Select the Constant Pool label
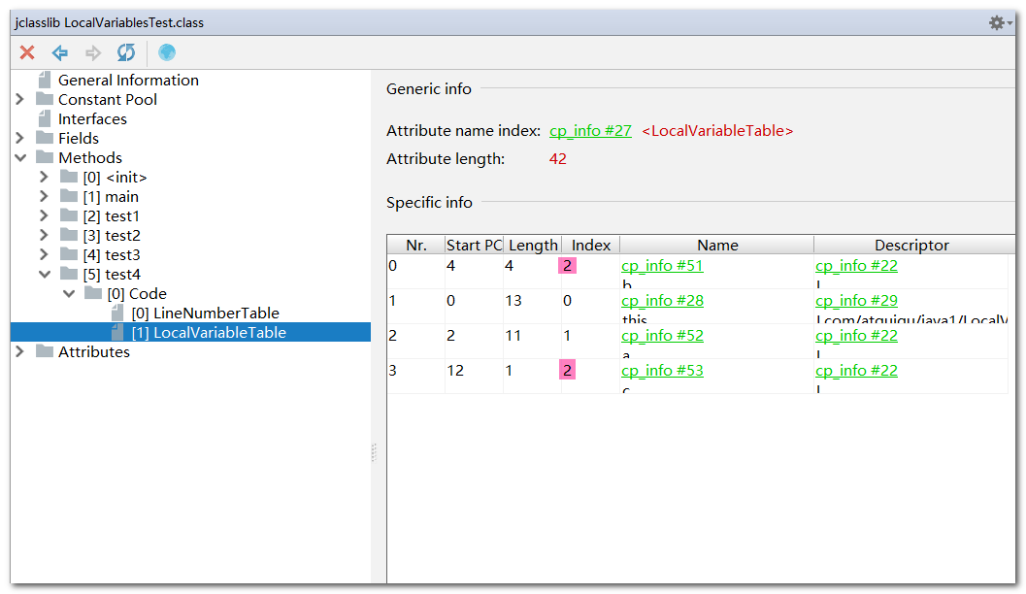 pos(108,99)
